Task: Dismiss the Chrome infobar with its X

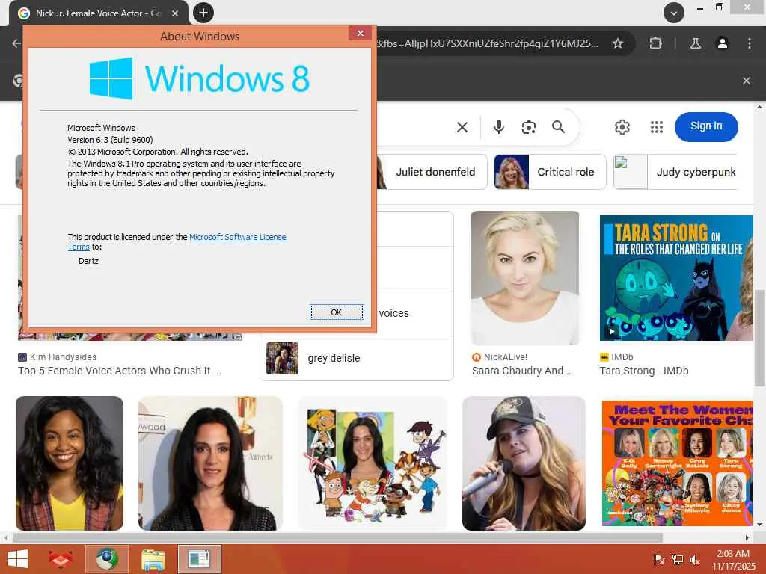Action: (x=747, y=81)
